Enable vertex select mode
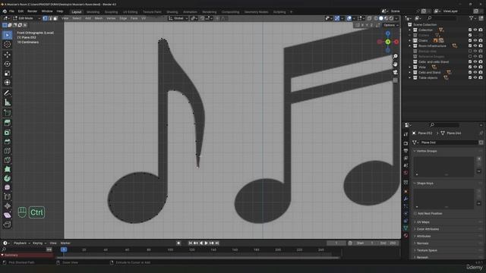The image size is (486, 273). tap(46, 18)
